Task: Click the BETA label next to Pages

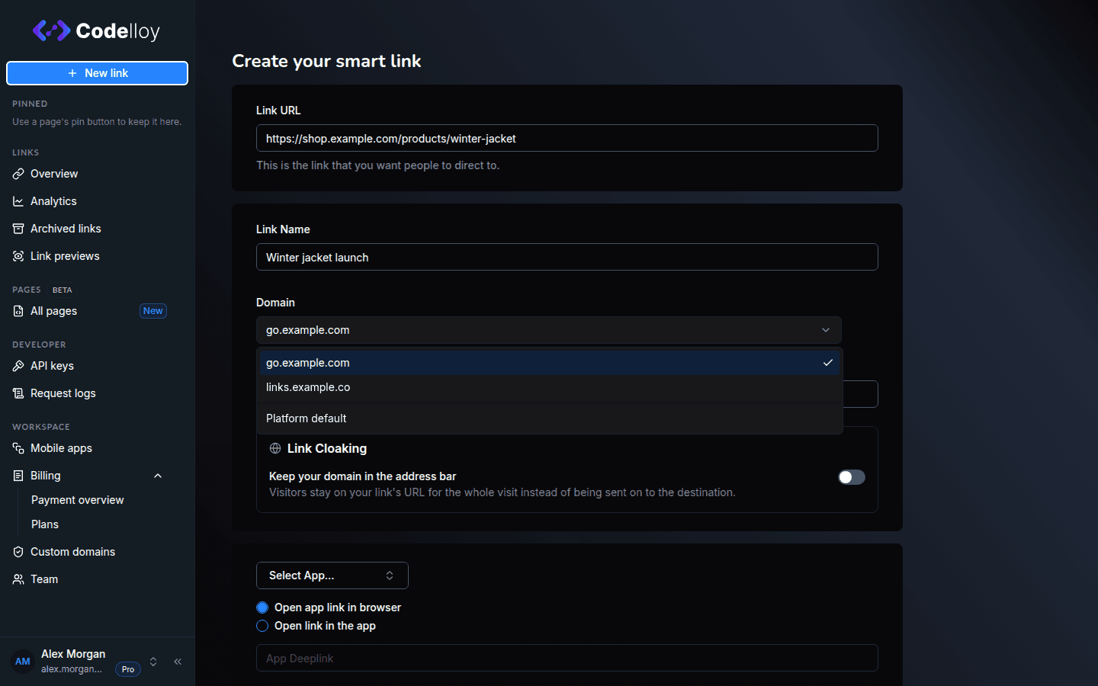Action: point(63,290)
